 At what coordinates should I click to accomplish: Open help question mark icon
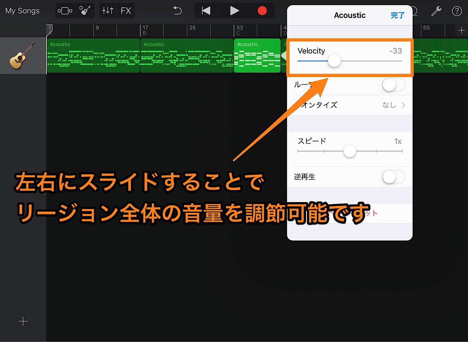457,11
